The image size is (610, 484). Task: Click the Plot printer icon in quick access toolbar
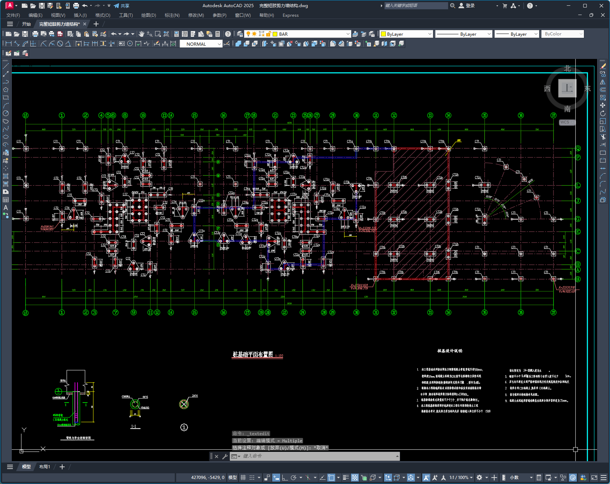pyautogui.click(x=76, y=6)
